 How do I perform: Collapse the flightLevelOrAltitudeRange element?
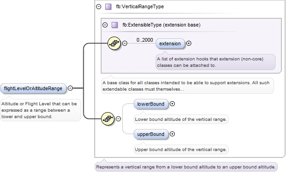[x=70, y=88]
